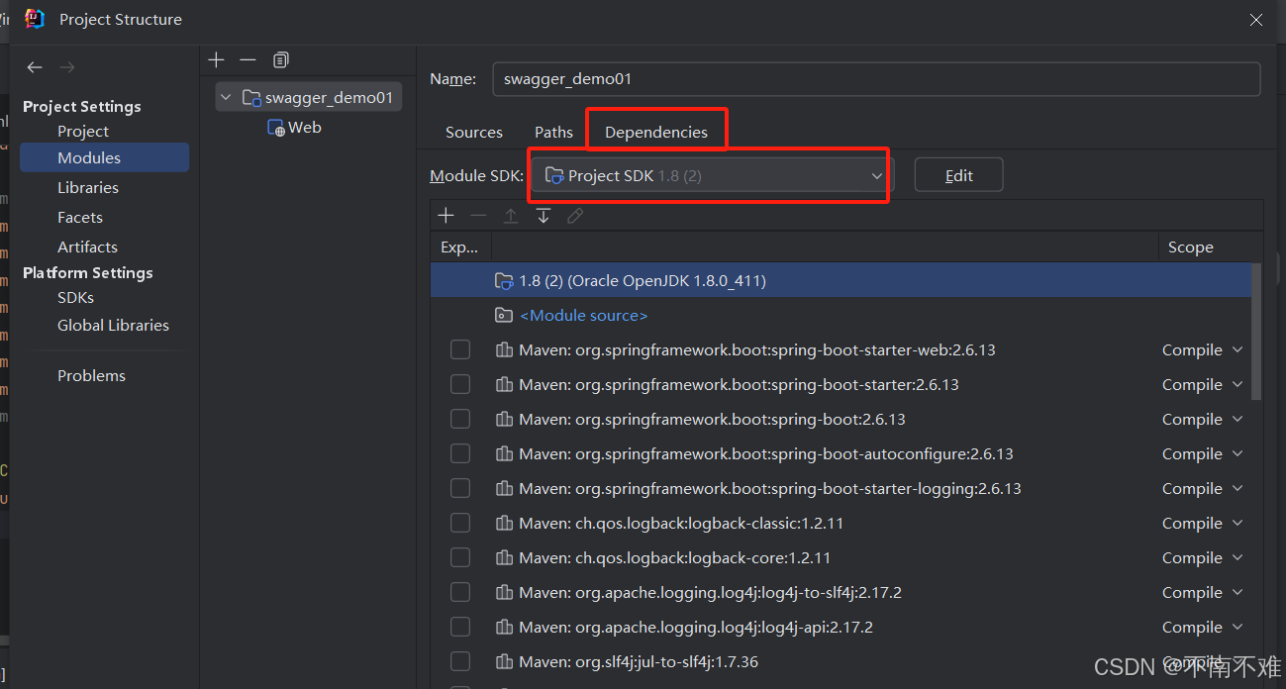This screenshot has height=689, width=1286.
Task: Open Global Libraries settings
Action: pos(113,325)
